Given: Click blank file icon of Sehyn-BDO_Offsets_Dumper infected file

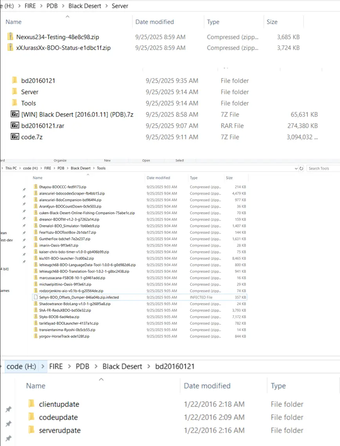Looking at the screenshot, I should coord(36,297).
